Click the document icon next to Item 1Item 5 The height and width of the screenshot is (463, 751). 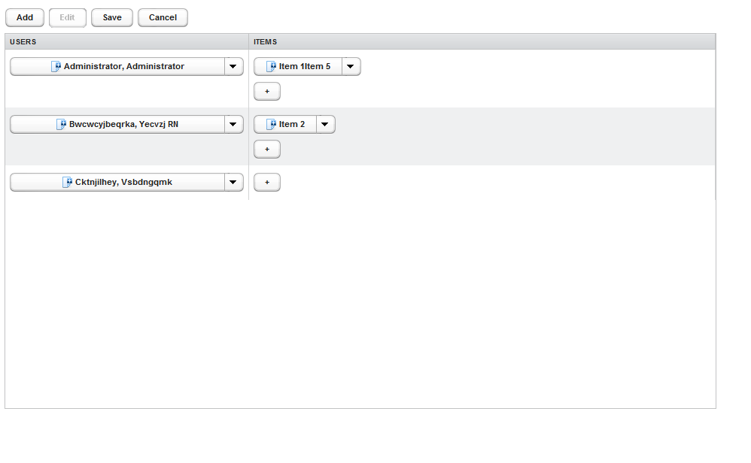272,66
